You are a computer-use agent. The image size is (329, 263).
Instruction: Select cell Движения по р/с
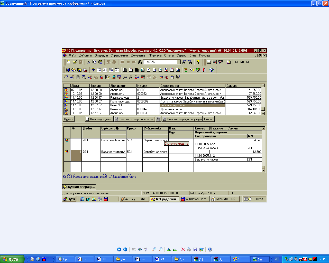point(193,109)
